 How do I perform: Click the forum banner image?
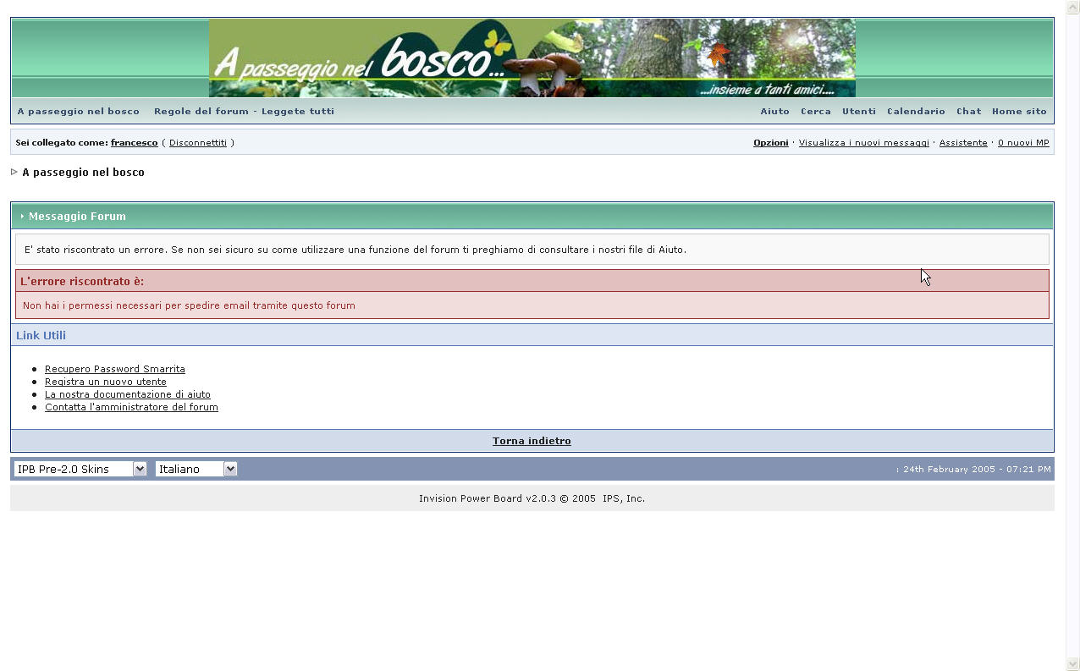[x=532, y=58]
